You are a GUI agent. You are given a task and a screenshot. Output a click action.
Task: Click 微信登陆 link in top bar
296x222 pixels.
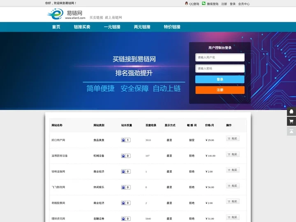click(x=213, y=4)
